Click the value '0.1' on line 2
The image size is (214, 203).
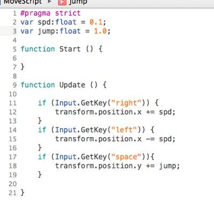[96, 22]
